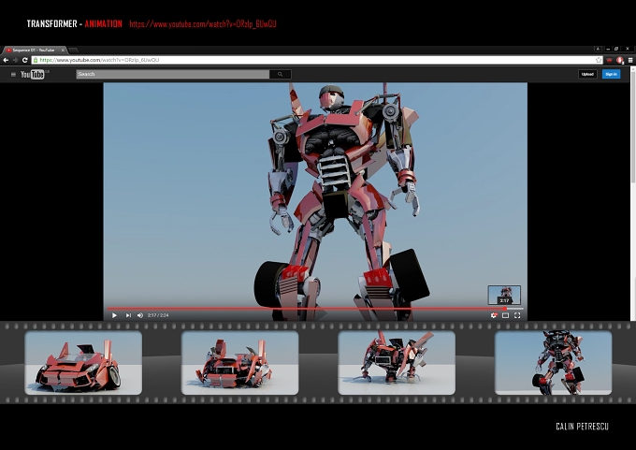Screen dimensions: 636x450
Task: Reload the YouTube page
Action: 24,60
